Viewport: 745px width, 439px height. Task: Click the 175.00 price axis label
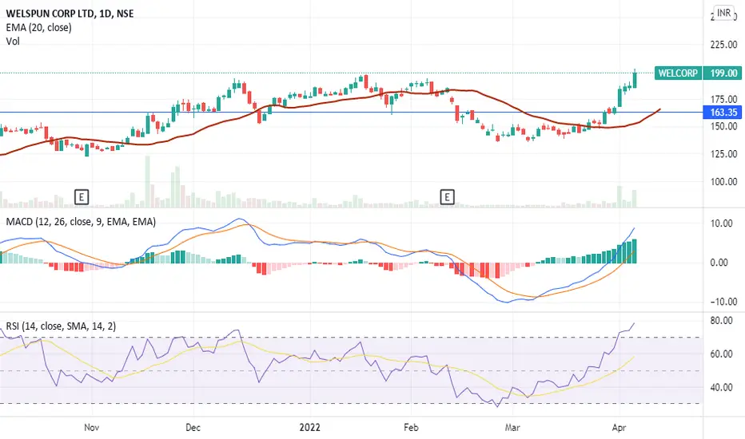(723, 99)
